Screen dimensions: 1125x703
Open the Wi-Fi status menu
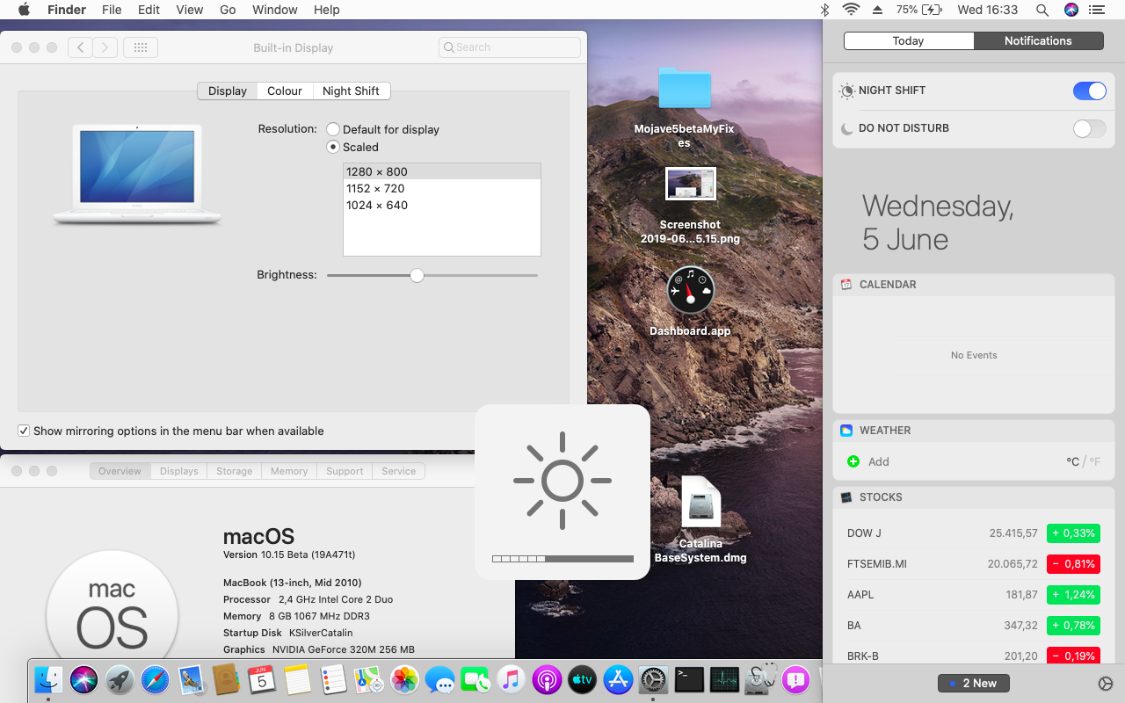[x=850, y=10]
